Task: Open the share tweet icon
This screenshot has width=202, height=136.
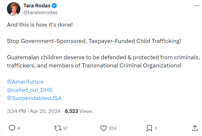Action: pos(195,128)
